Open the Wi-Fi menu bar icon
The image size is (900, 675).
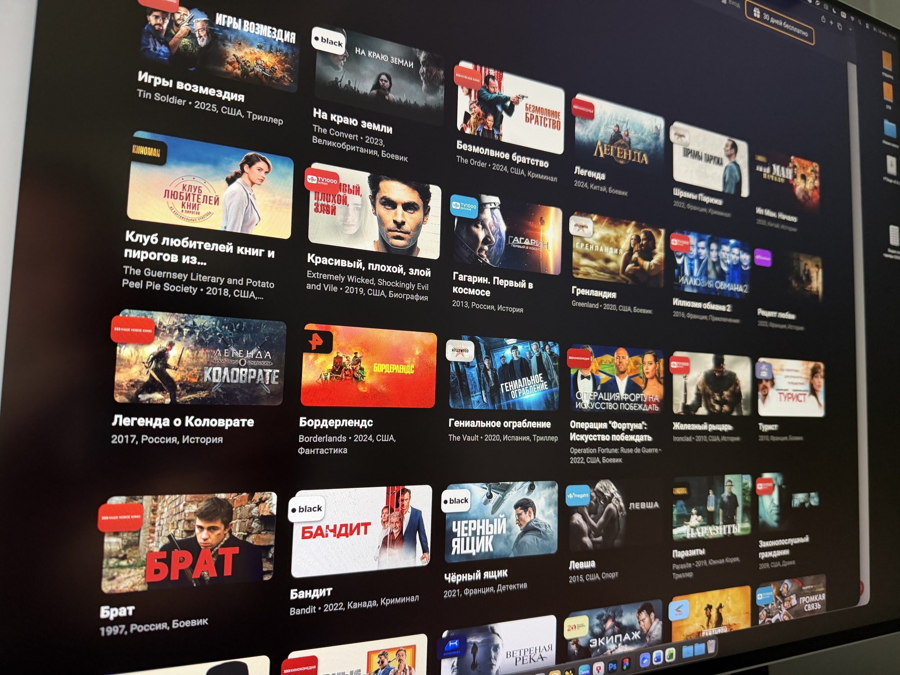(852, 18)
